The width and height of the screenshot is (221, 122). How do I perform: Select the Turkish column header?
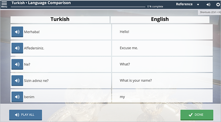point(60,19)
